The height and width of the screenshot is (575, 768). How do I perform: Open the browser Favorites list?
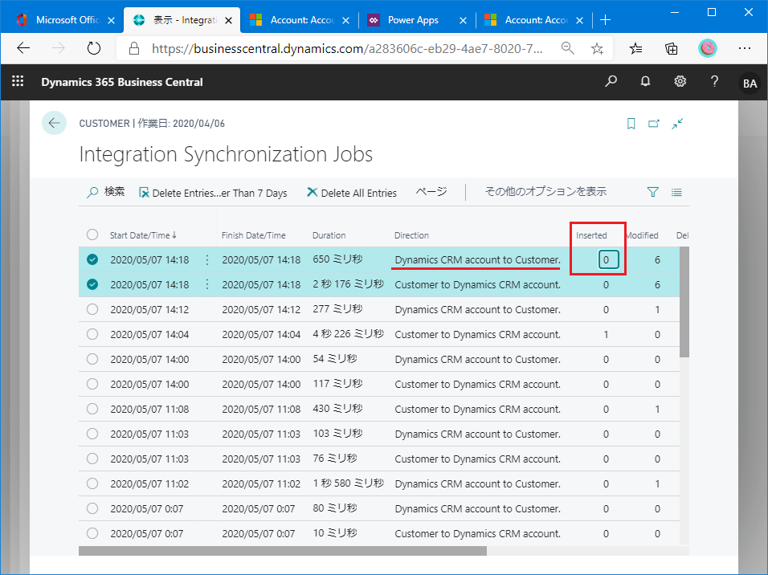[635, 48]
